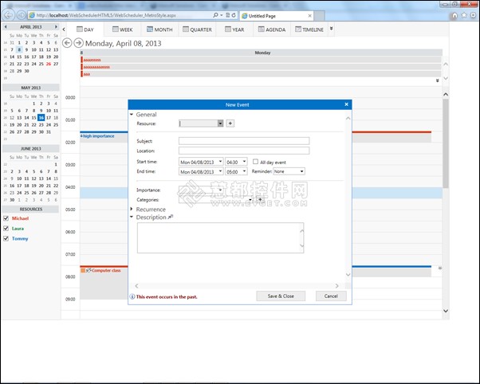Go to next month arrow in mini calendar
Viewport: 480px width, 384px height.
[56, 27]
